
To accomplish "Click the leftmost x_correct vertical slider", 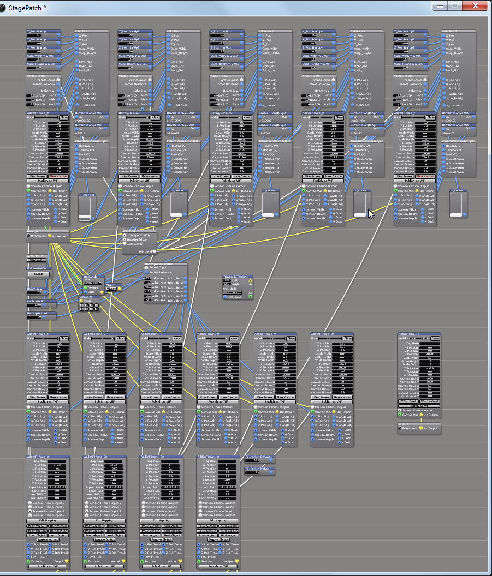I will pos(85,208).
